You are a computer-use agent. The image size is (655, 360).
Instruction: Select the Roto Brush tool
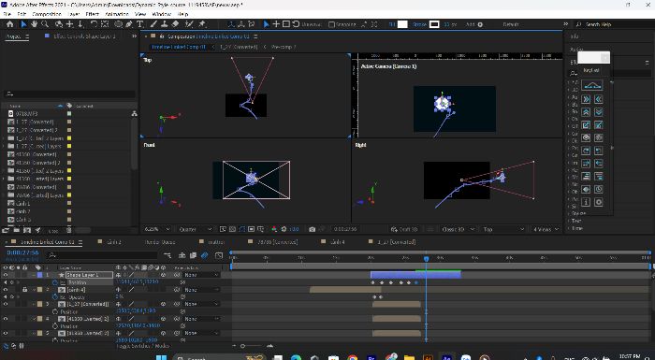point(189,24)
